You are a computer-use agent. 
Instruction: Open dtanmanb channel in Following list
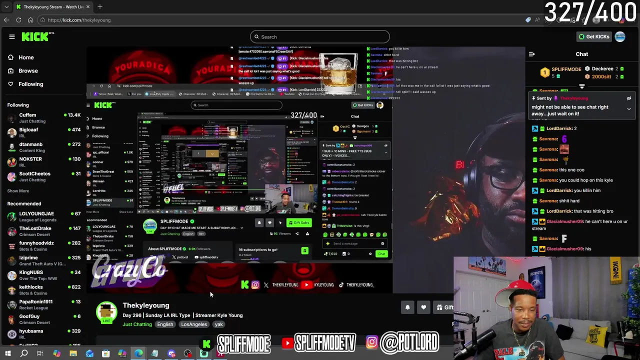tap(43, 147)
